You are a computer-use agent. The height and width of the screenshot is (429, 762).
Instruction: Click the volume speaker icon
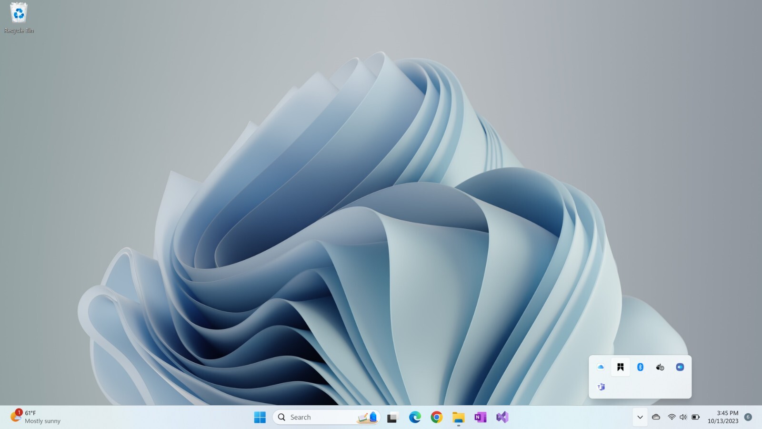[x=683, y=417]
